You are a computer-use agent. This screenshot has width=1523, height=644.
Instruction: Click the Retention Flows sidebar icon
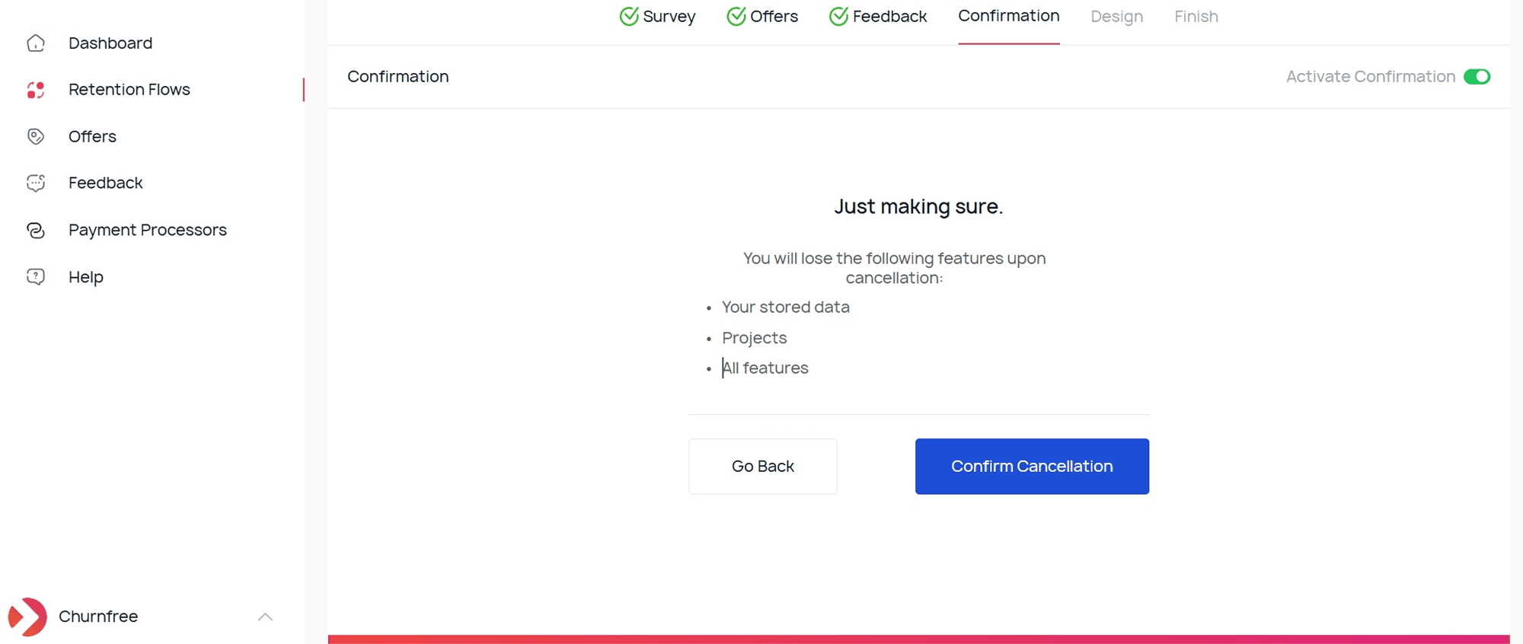click(x=36, y=90)
